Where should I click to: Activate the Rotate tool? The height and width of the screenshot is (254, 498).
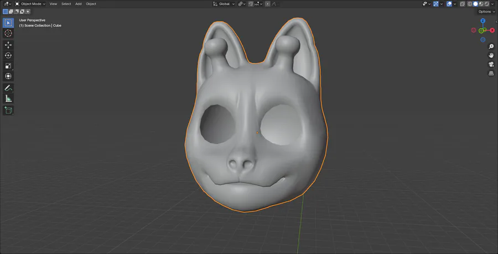[8, 55]
